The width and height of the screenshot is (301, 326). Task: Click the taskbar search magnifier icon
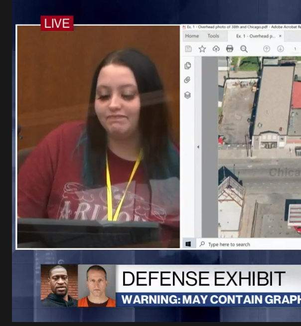[202, 244]
